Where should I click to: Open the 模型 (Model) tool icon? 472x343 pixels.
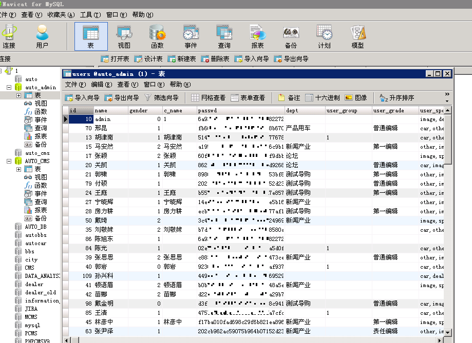357,36
